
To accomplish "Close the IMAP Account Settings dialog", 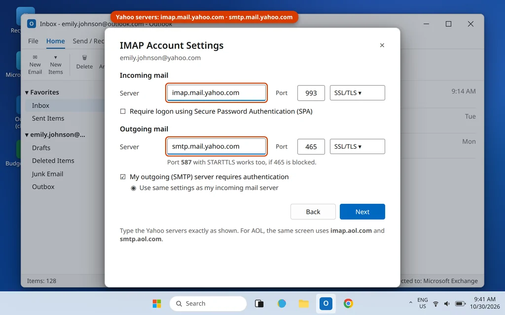I will pyautogui.click(x=382, y=45).
